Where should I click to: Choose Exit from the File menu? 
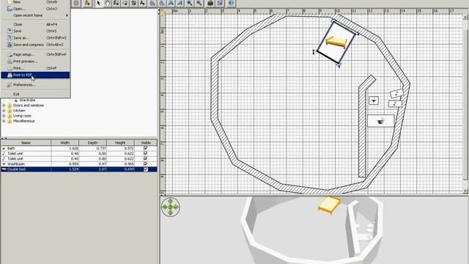click(x=35, y=94)
